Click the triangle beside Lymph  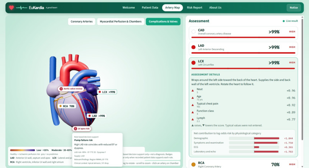(193, 119)
